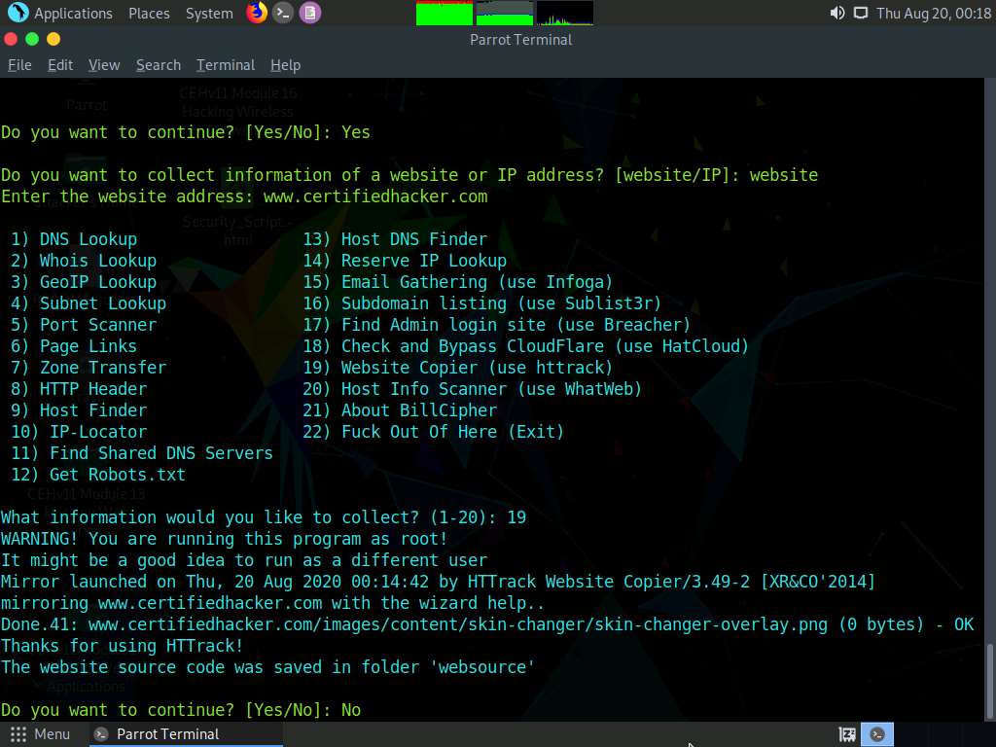Click the entered address www.certifiedhacker.com
The width and height of the screenshot is (996, 747).
375,196
